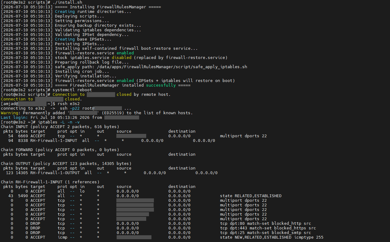Select 'Chain INPUT (policy ACCEPT 2 packets' header
390x242 pixels.
[60, 127]
